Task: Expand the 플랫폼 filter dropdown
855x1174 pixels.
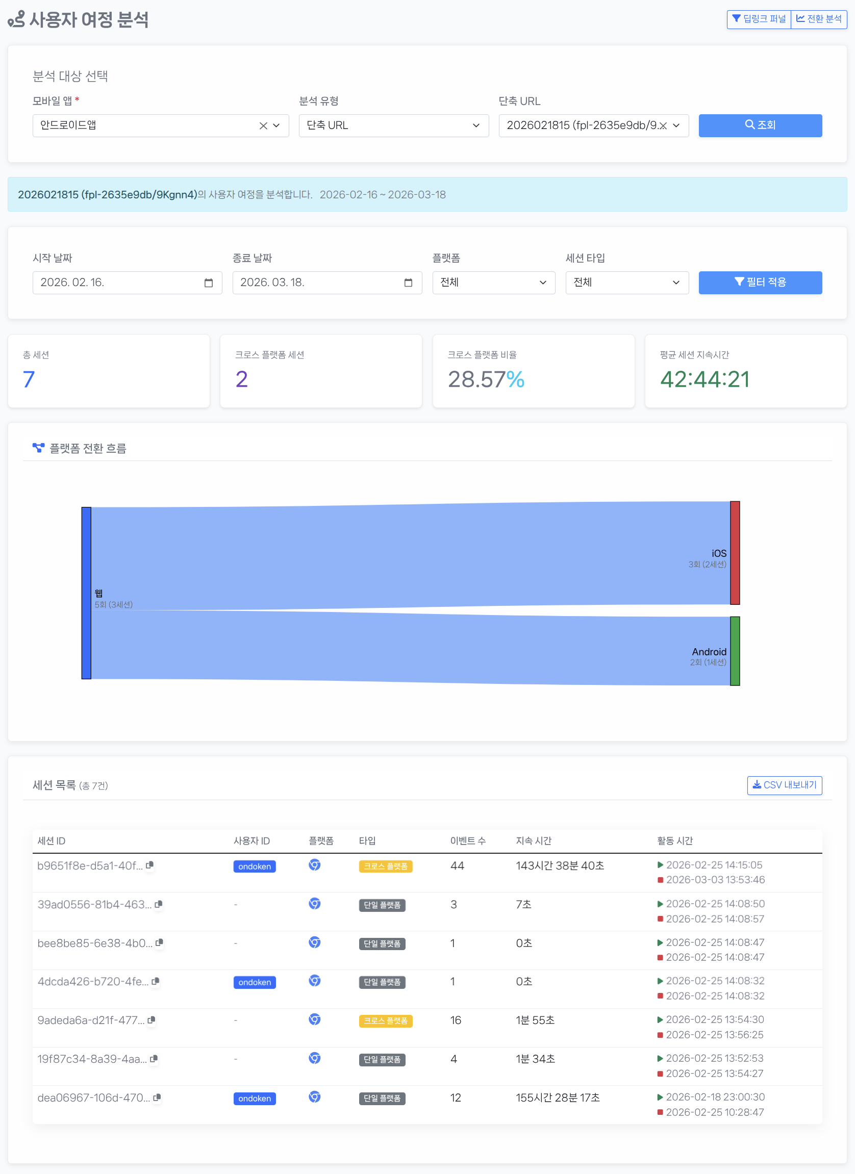Action: pyautogui.click(x=493, y=283)
